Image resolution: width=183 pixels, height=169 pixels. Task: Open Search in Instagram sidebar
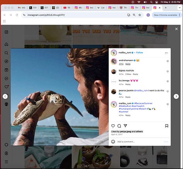(6, 53)
